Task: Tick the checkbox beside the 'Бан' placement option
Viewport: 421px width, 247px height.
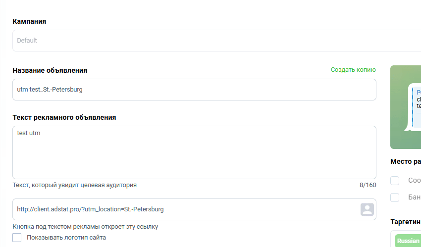Action: click(x=395, y=198)
